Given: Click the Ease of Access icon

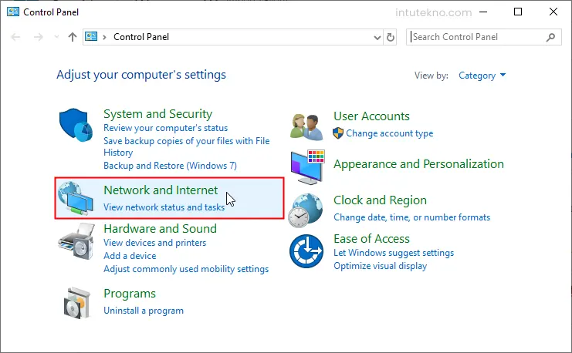Looking at the screenshot, I should pos(306,251).
